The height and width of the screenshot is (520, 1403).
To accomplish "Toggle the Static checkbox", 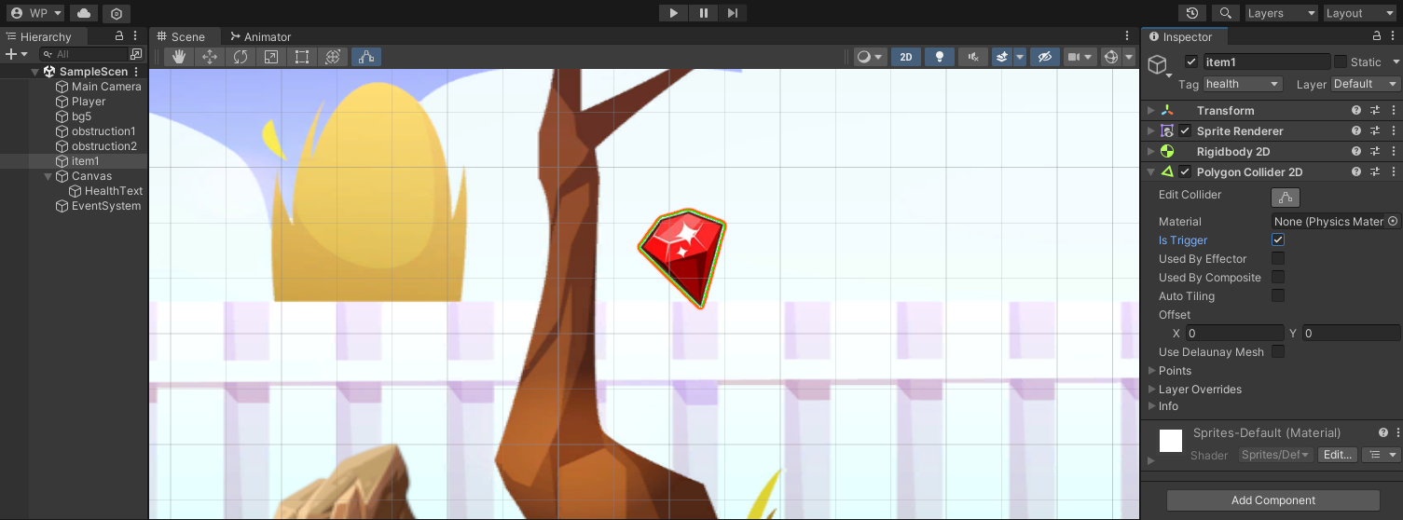I will 1341,62.
